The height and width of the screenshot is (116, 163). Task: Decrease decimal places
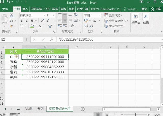coord(91,26)
